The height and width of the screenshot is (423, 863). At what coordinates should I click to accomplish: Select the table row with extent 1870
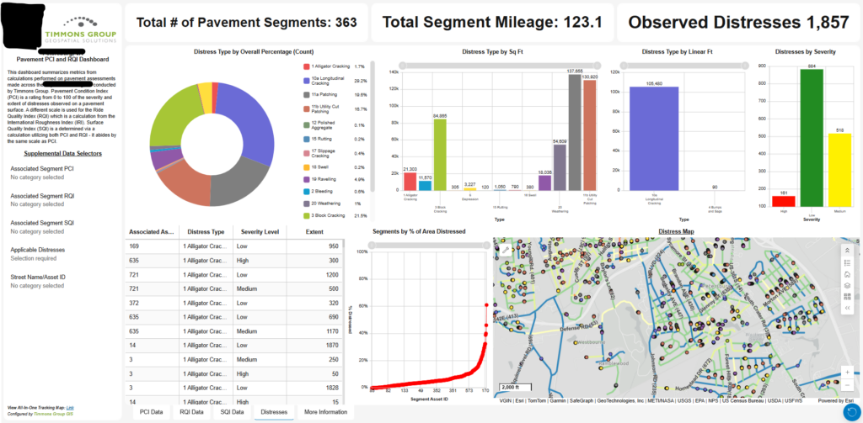click(234, 346)
